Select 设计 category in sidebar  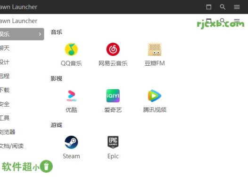tap(5, 62)
